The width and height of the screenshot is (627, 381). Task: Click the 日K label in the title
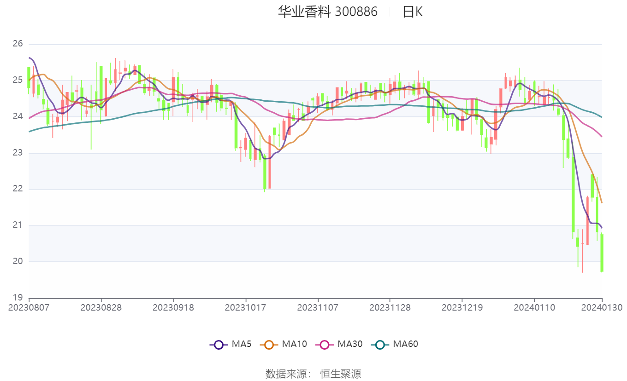point(412,12)
